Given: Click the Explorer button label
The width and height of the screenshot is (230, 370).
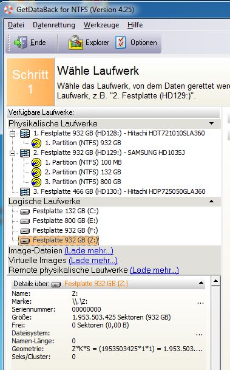Looking at the screenshot, I should pyautogui.click(x=97, y=43).
